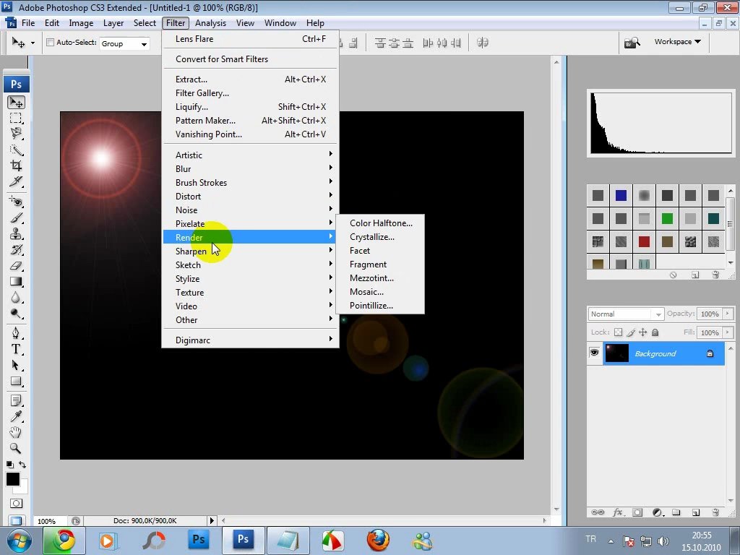
Task: Select the Crop tool
Action: click(x=16, y=165)
